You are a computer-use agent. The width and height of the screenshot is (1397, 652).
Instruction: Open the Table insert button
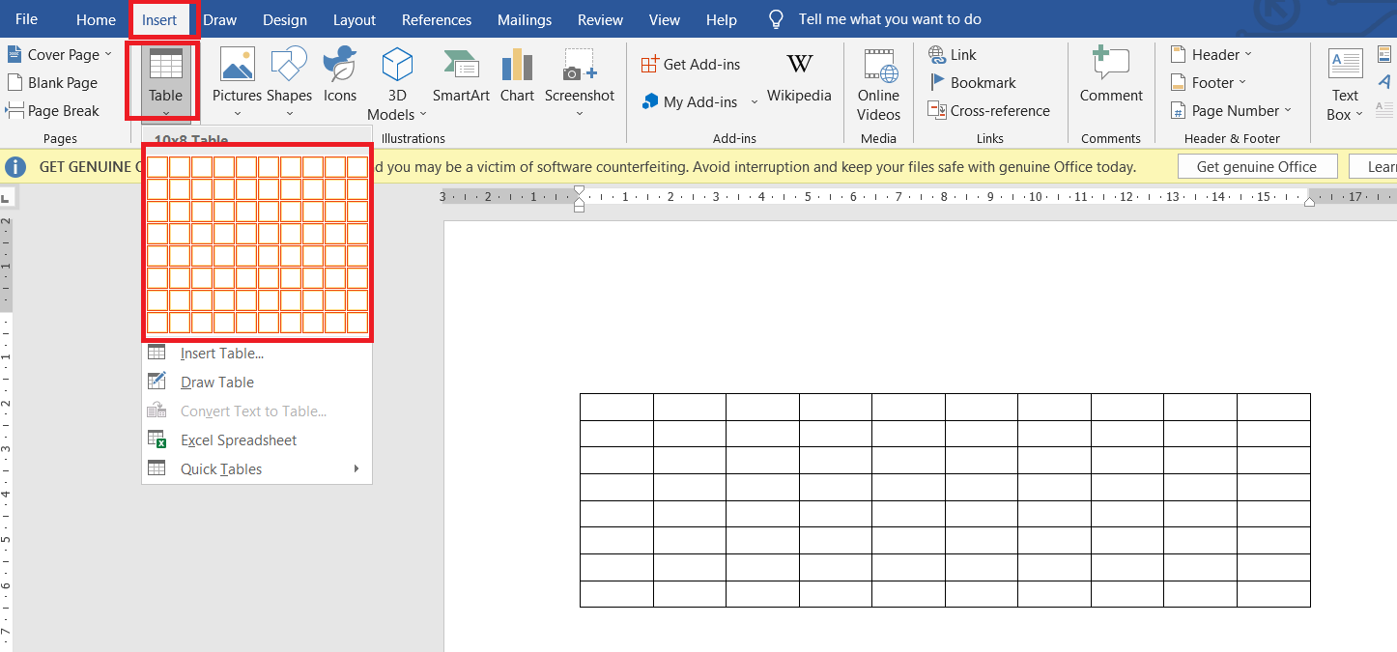[165, 80]
